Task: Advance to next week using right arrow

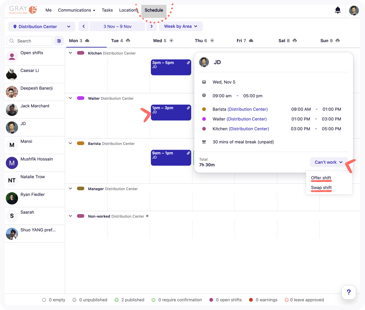Action: (x=151, y=27)
